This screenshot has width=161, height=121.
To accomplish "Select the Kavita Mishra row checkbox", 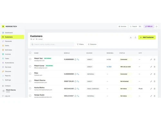I will 30,88.
